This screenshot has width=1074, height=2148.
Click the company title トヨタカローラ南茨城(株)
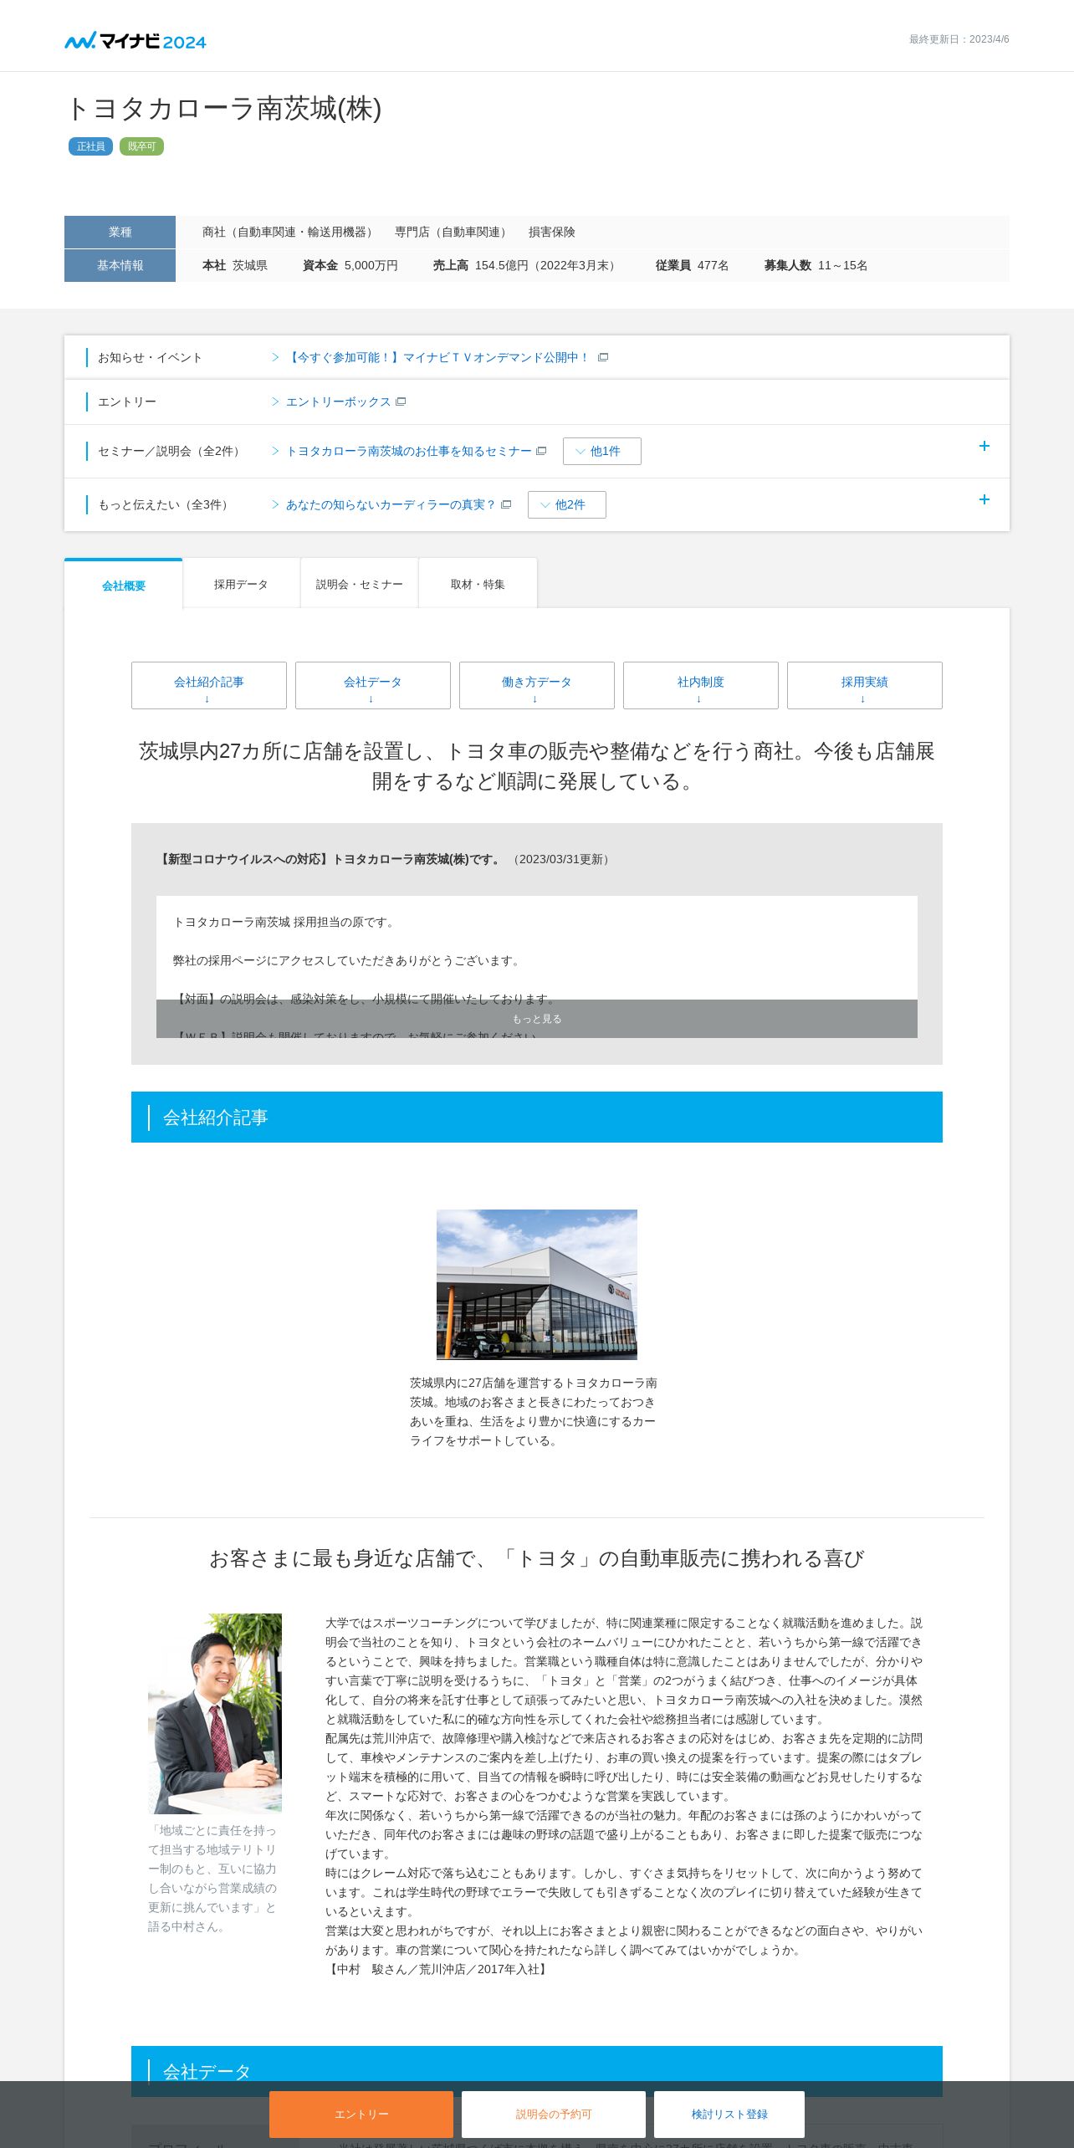click(223, 109)
